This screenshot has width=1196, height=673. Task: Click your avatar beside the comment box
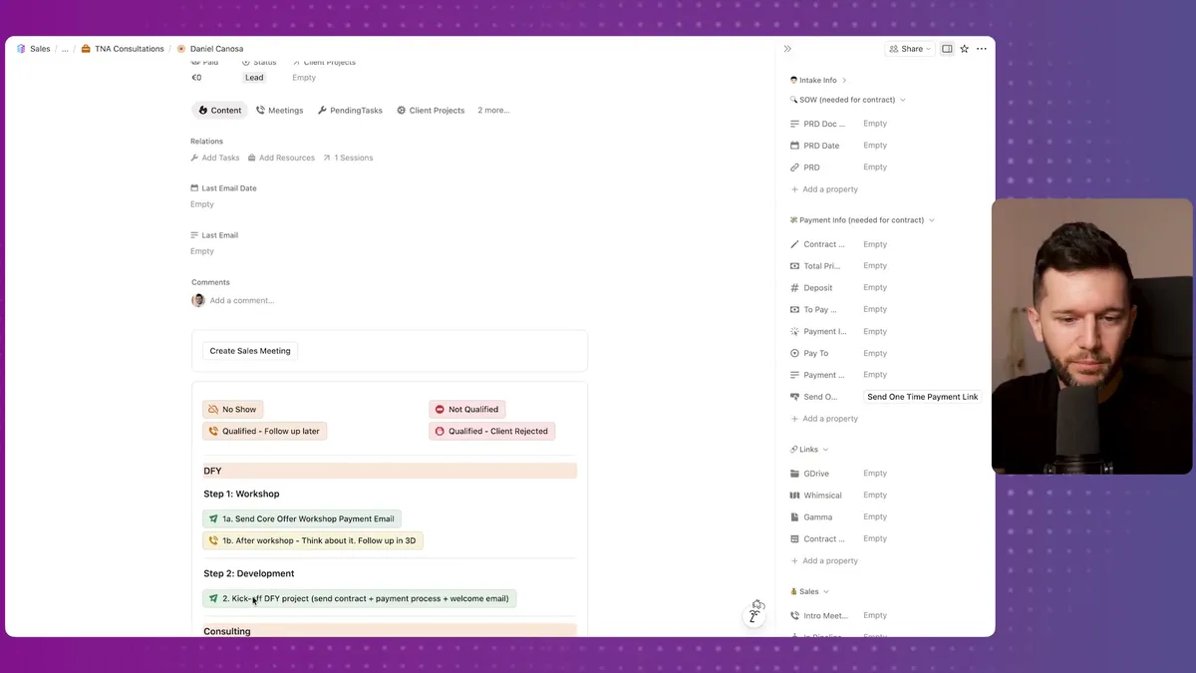[x=197, y=300]
